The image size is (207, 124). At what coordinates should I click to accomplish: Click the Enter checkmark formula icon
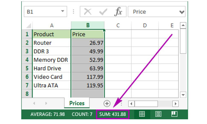coord(103,12)
